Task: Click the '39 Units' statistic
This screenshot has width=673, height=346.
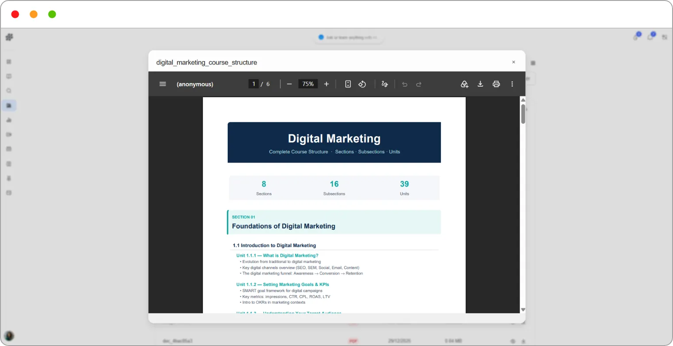Action: pos(405,188)
